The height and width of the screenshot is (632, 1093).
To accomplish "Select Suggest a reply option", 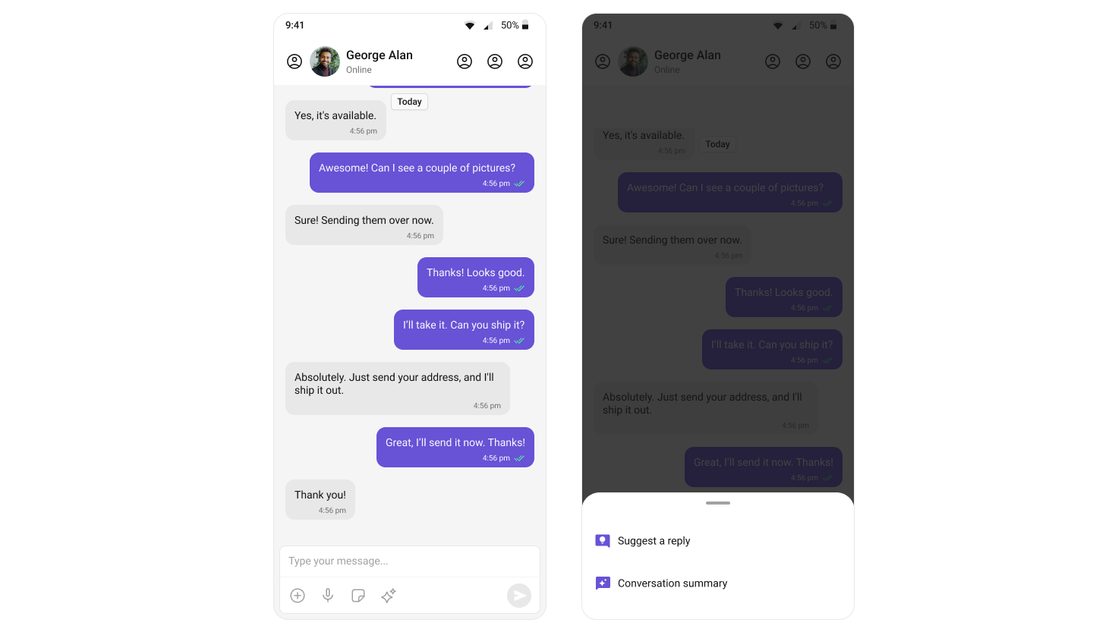I will pos(718,541).
